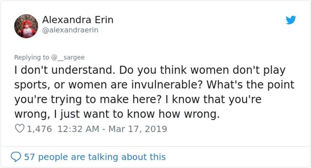Visit the @__sargee mentioned profile
The image size is (311, 168).
pos(68,57)
